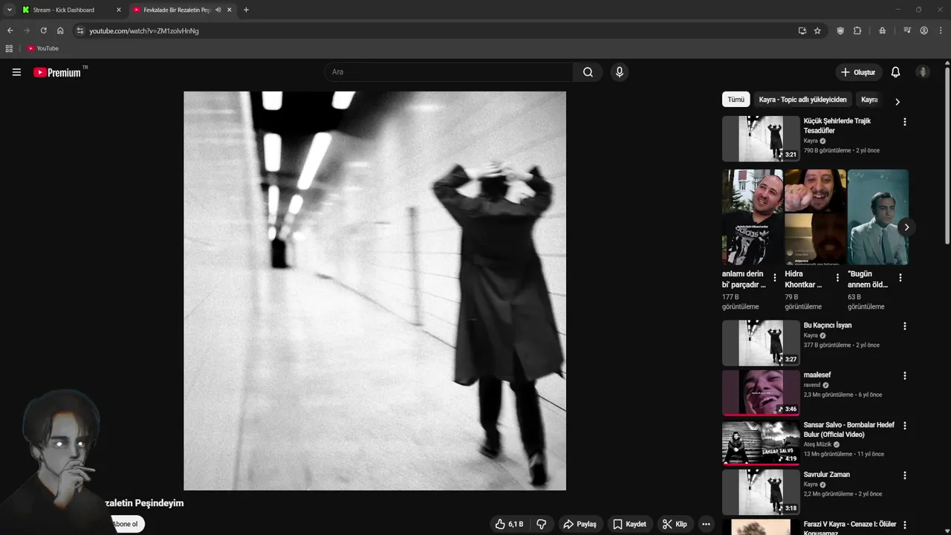Viewport: 951px width, 535px height.
Task: Show next filter chips with arrow
Action: [x=897, y=102]
